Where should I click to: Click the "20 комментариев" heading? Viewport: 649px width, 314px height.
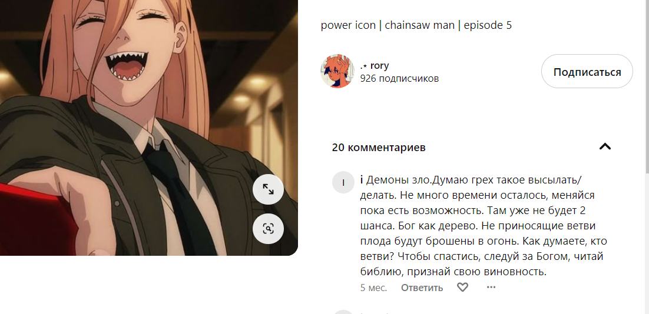pyautogui.click(x=379, y=148)
